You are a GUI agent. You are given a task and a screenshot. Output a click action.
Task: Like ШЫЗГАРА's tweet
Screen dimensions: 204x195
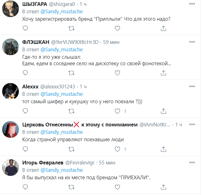coord(117,28)
